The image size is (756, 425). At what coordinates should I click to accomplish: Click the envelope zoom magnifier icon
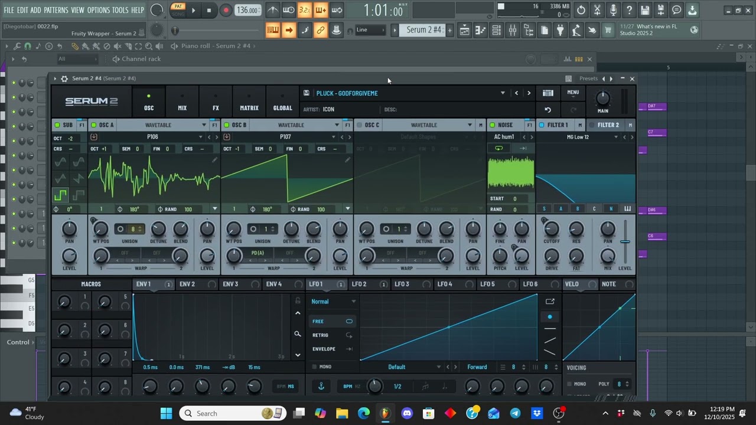click(298, 334)
